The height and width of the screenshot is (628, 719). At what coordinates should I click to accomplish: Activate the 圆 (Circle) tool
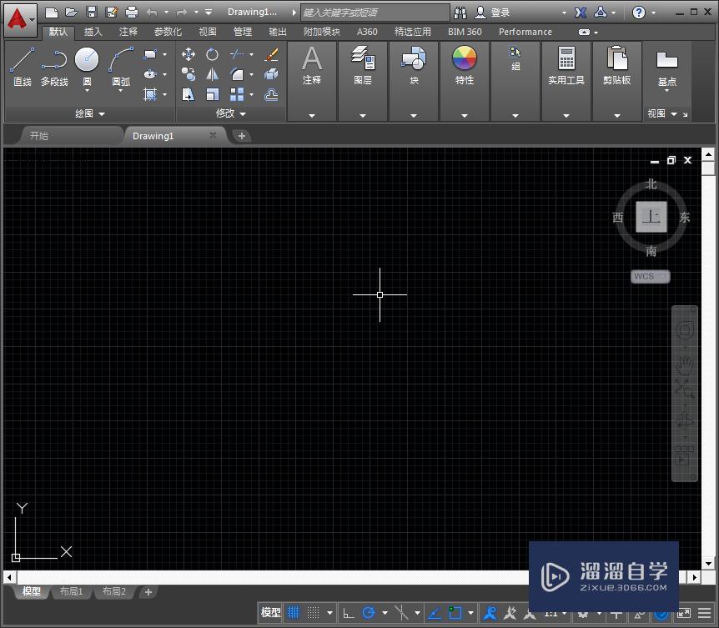[86, 60]
